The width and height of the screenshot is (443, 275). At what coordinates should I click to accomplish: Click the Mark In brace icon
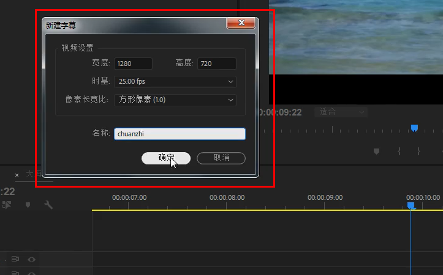(399, 152)
